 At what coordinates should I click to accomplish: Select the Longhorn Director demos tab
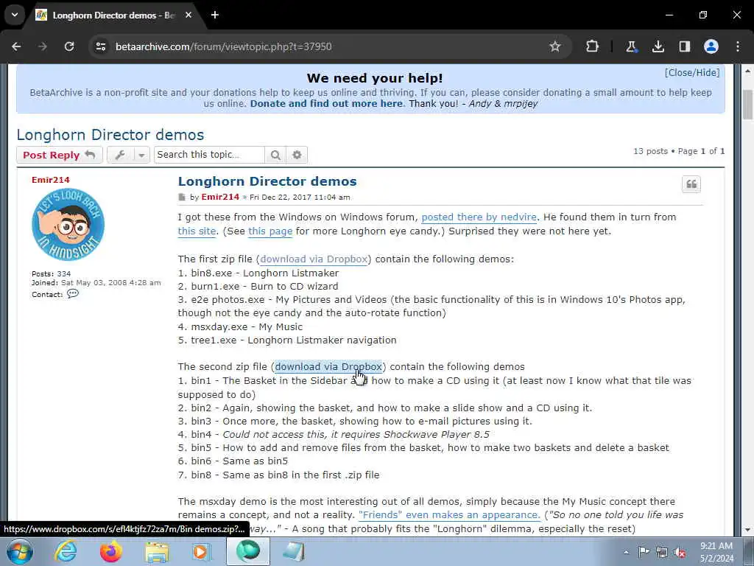pos(113,15)
